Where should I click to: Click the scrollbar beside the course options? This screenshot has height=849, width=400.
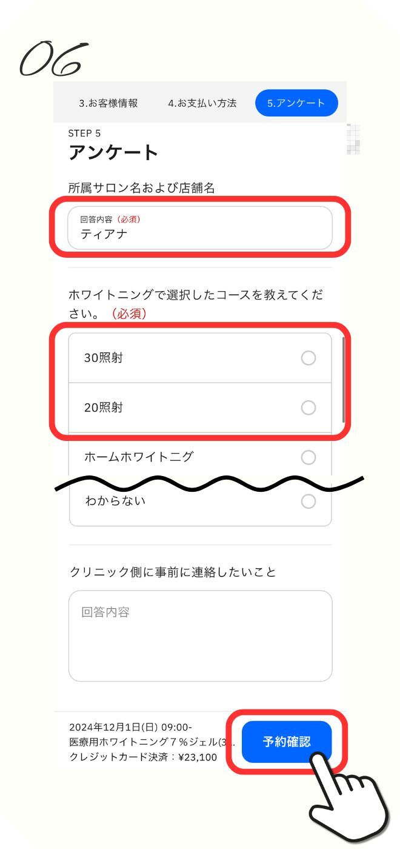tap(344, 379)
